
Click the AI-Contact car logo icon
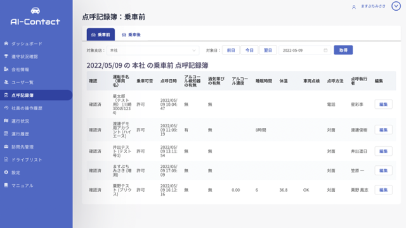coord(36,11)
